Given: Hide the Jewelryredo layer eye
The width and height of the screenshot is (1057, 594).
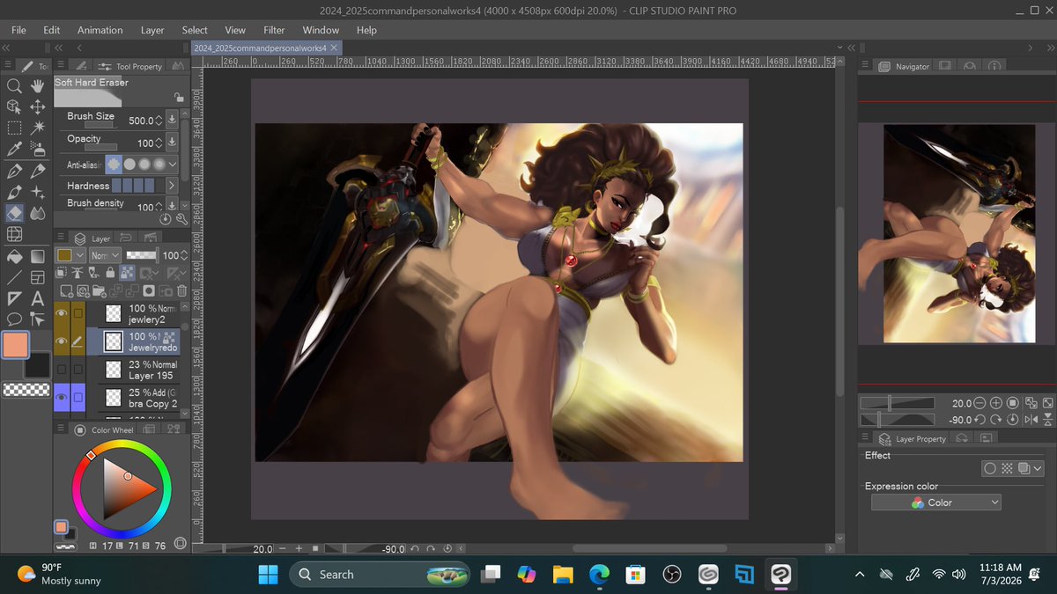Looking at the screenshot, I should [62, 341].
